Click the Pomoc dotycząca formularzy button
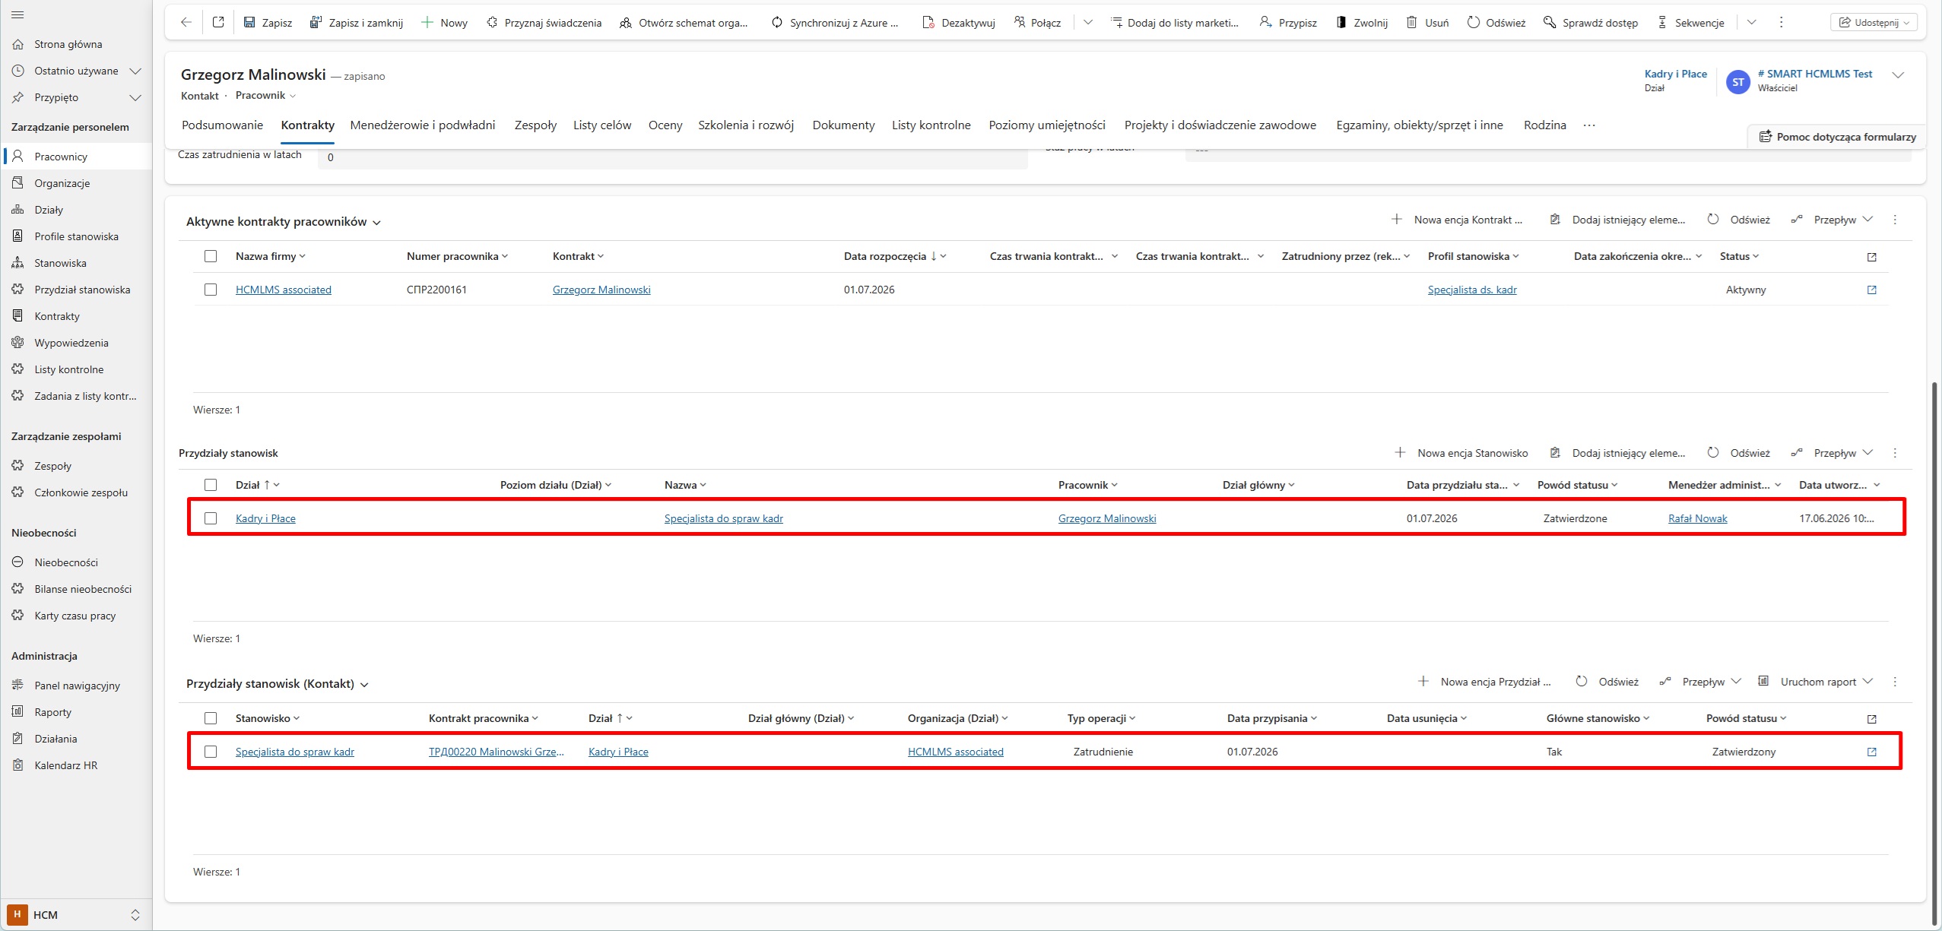Viewport: 1942px width, 931px height. click(1837, 137)
